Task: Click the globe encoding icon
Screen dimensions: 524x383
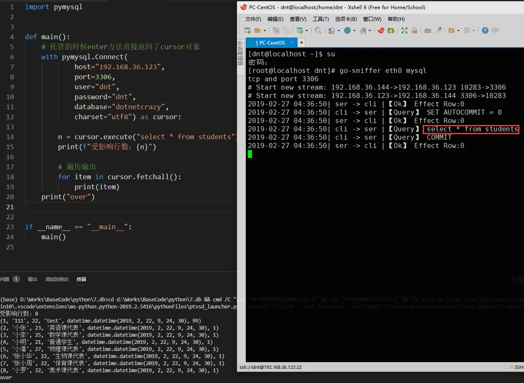Action: coord(347,31)
